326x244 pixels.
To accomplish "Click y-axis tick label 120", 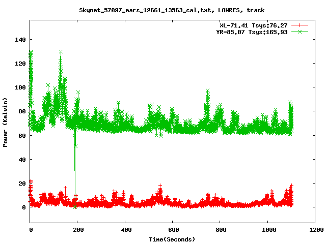I will (20, 64).
